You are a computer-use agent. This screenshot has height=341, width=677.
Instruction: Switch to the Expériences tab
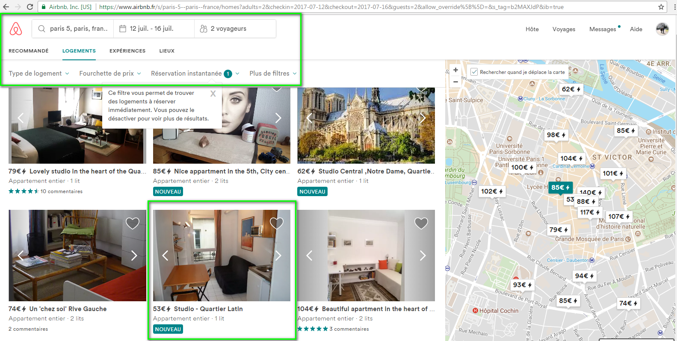pyautogui.click(x=127, y=51)
